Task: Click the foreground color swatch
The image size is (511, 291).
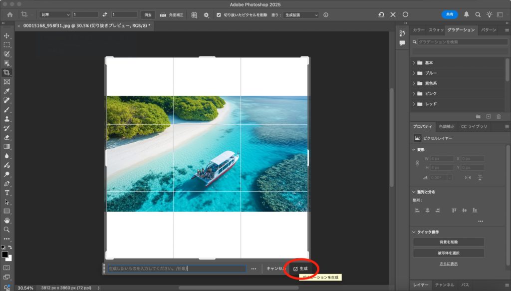Action: click(x=5, y=255)
